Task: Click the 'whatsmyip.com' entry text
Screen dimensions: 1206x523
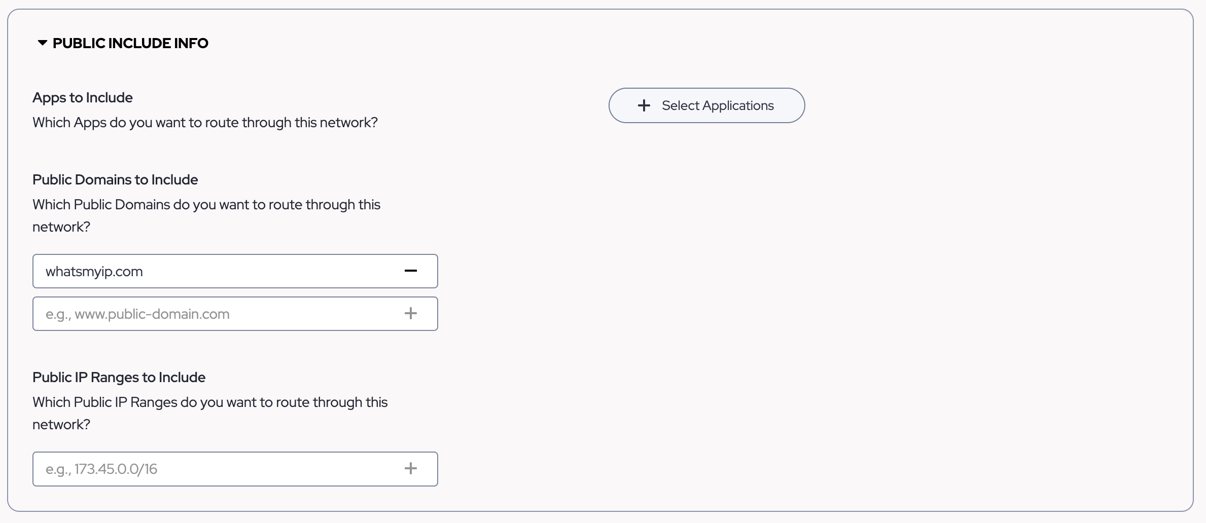Action: 94,272
